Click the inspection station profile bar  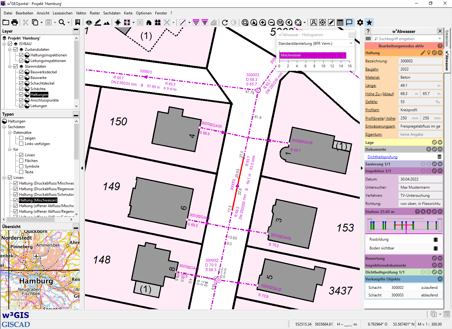coord(405,225)
